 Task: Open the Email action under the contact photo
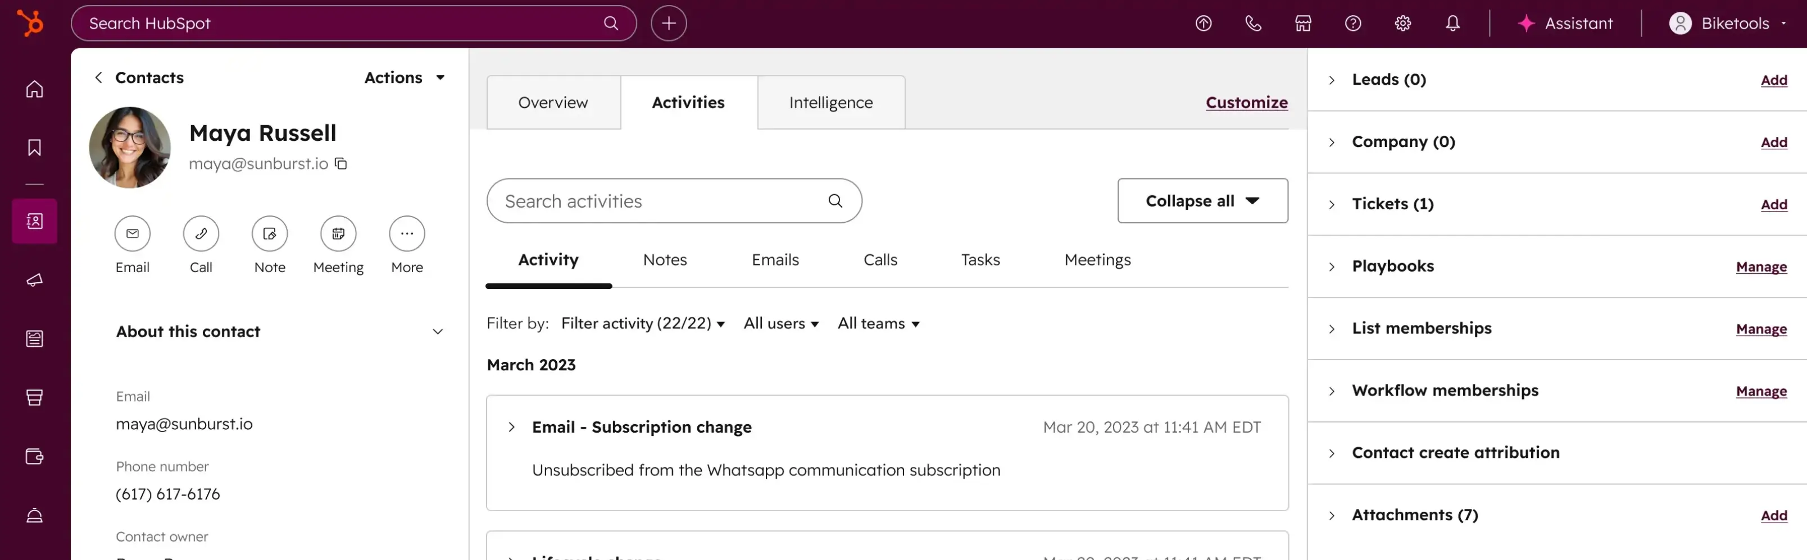(x=132, y=233)
